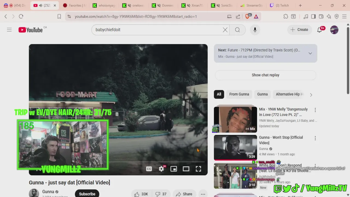Select the Gunna filter chip
This screenshot has width=350, height=197.
(x=262, y=94)
